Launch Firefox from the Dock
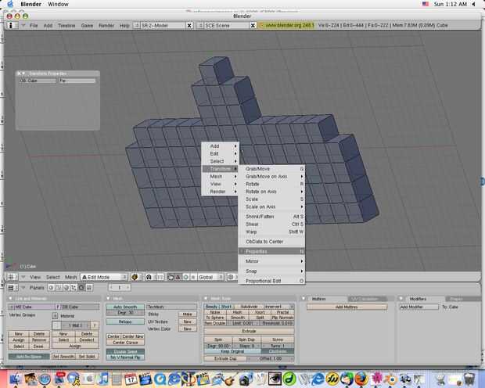Viewport: 485px width, 388px height. (361, 379)
